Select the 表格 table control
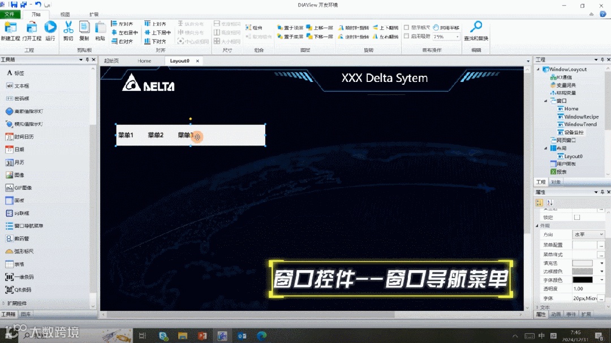This screenshot has width=611, height=343. pyautogui.click(x=15, y=264)
